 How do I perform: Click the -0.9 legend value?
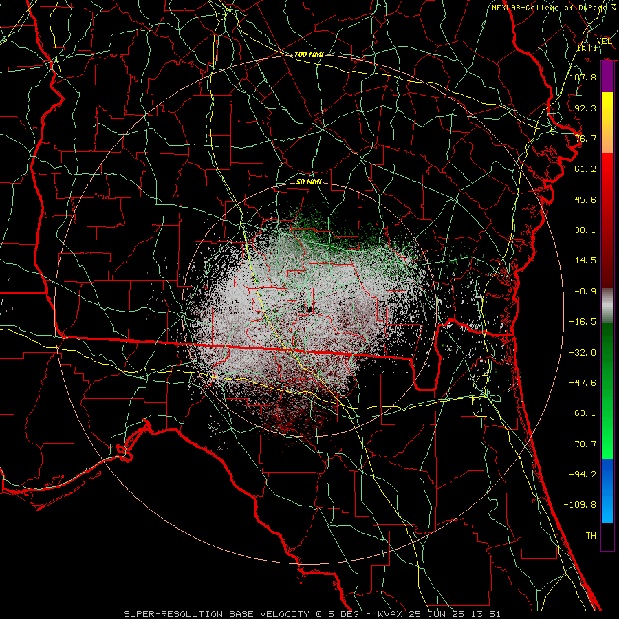tap(585, 292)
